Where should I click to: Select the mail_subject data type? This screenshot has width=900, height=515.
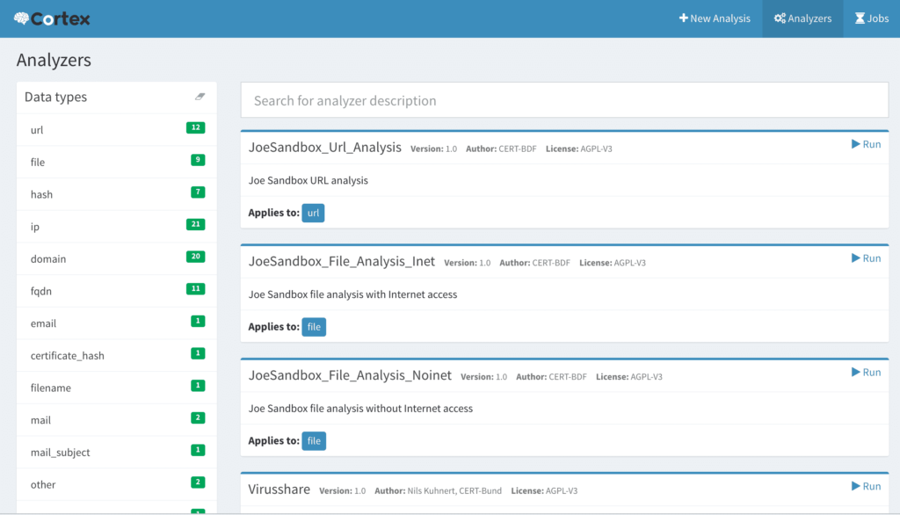point(117,451)
